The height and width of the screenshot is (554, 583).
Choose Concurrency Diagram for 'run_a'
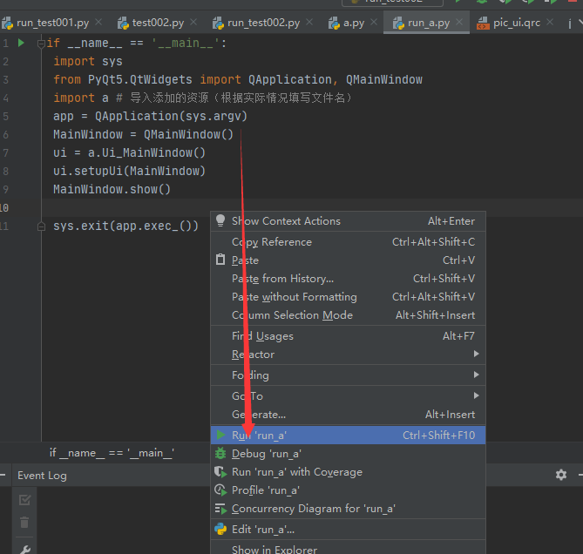348,509
